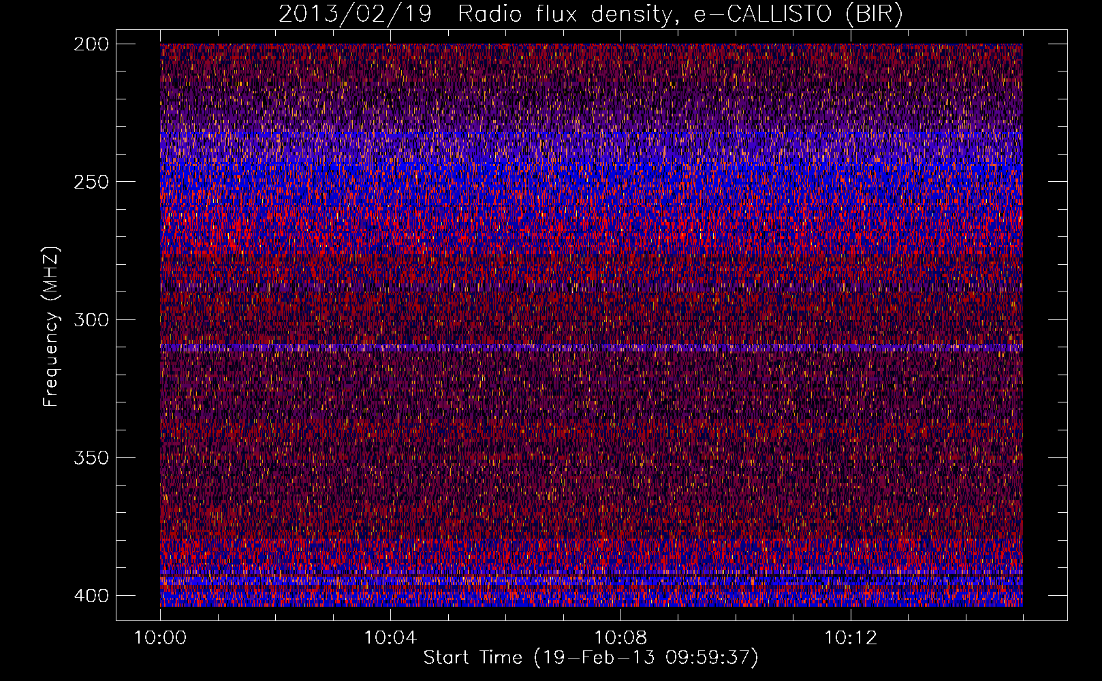Screen dimensions: 1102x681
Task: Click the "Start Time (19-Feb-13 09:59:37)" axis label
Action: 591,658
